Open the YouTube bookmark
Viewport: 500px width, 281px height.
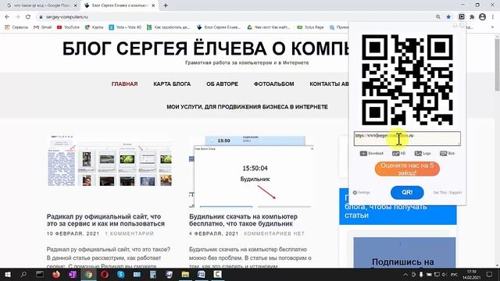68,27
